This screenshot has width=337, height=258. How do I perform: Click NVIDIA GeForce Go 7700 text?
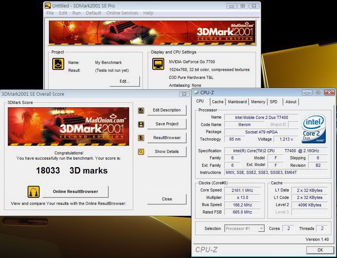192,62
